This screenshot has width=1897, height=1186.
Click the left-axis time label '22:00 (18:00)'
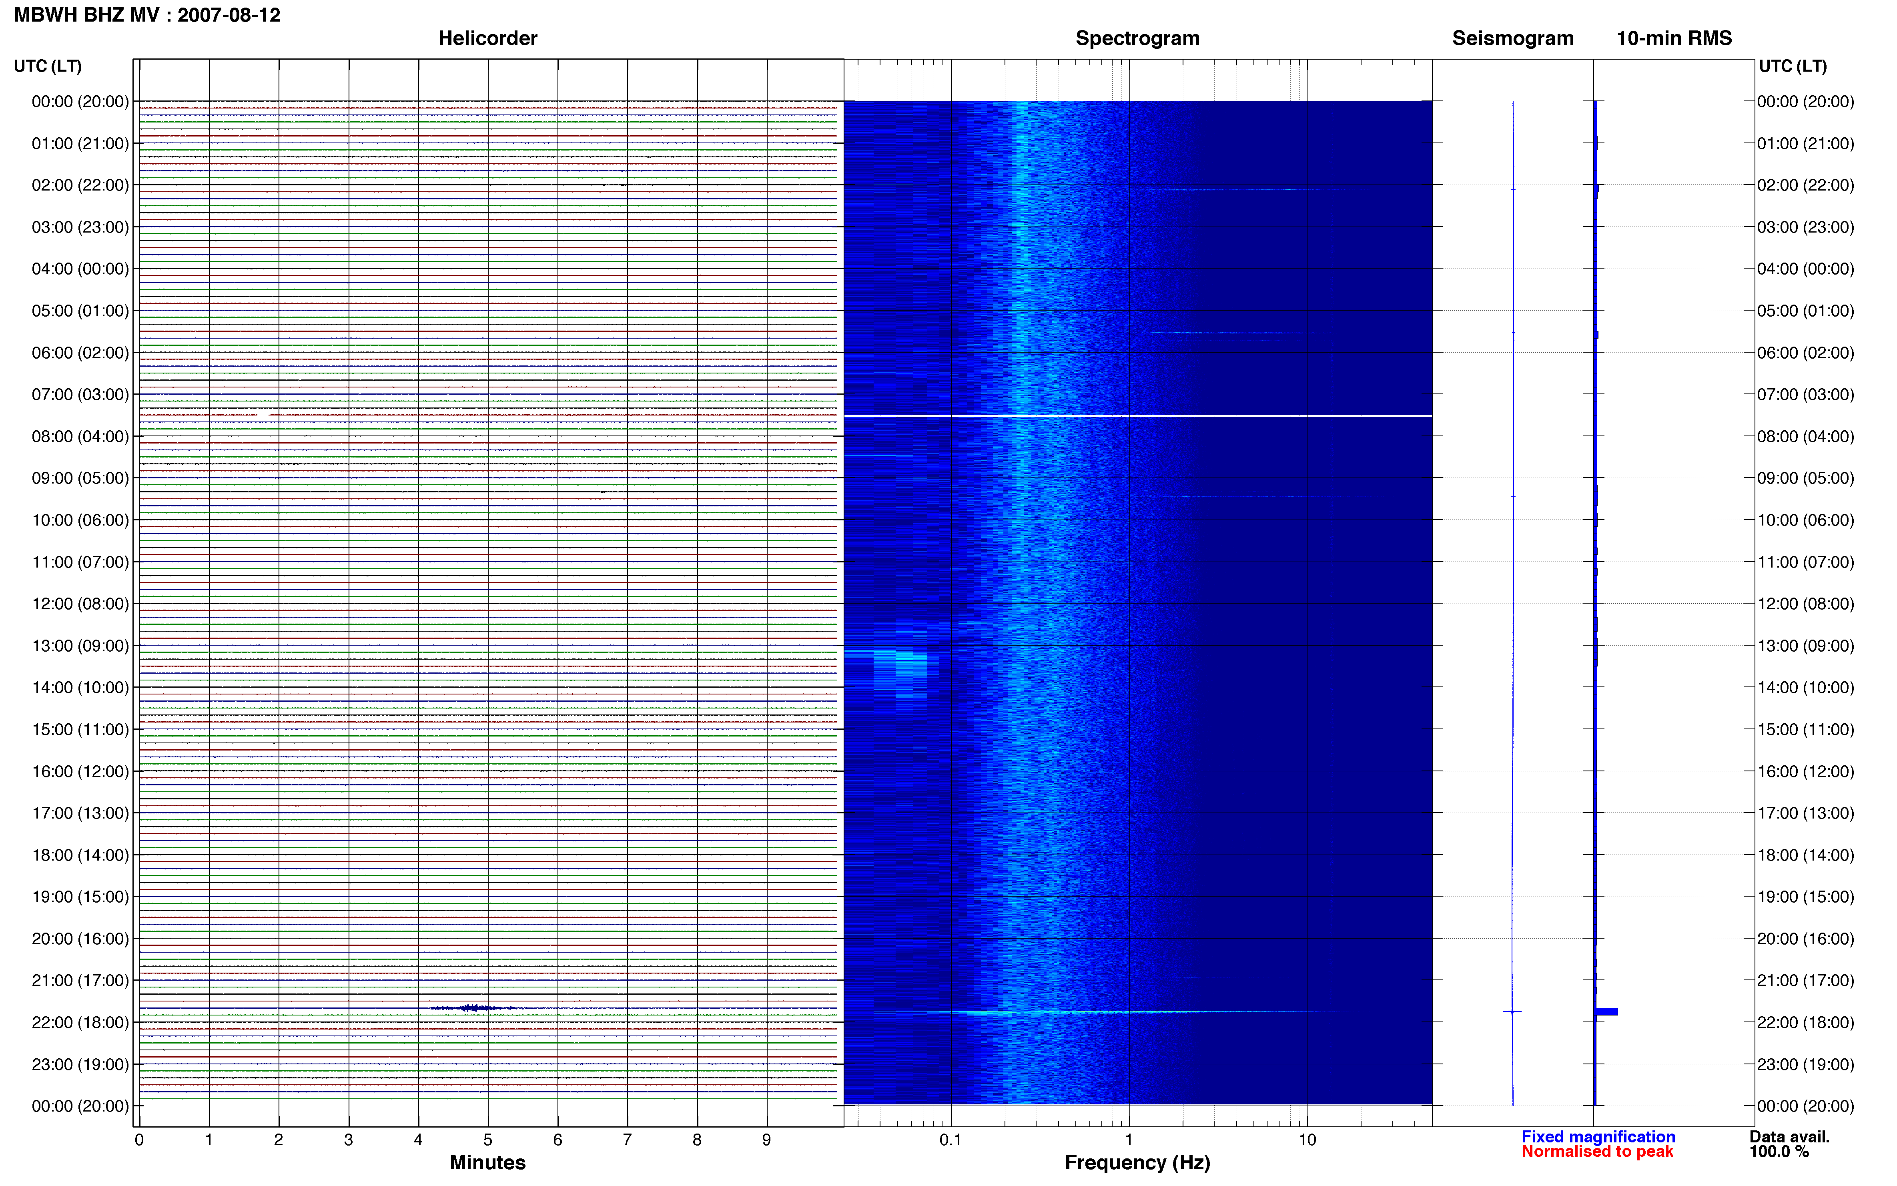(80, 1022)
